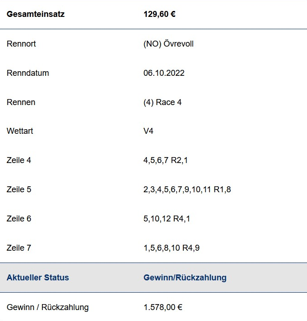Select the (NO) Övrevoll race location
Screen dimensions: 307x321
click(168, 44)
